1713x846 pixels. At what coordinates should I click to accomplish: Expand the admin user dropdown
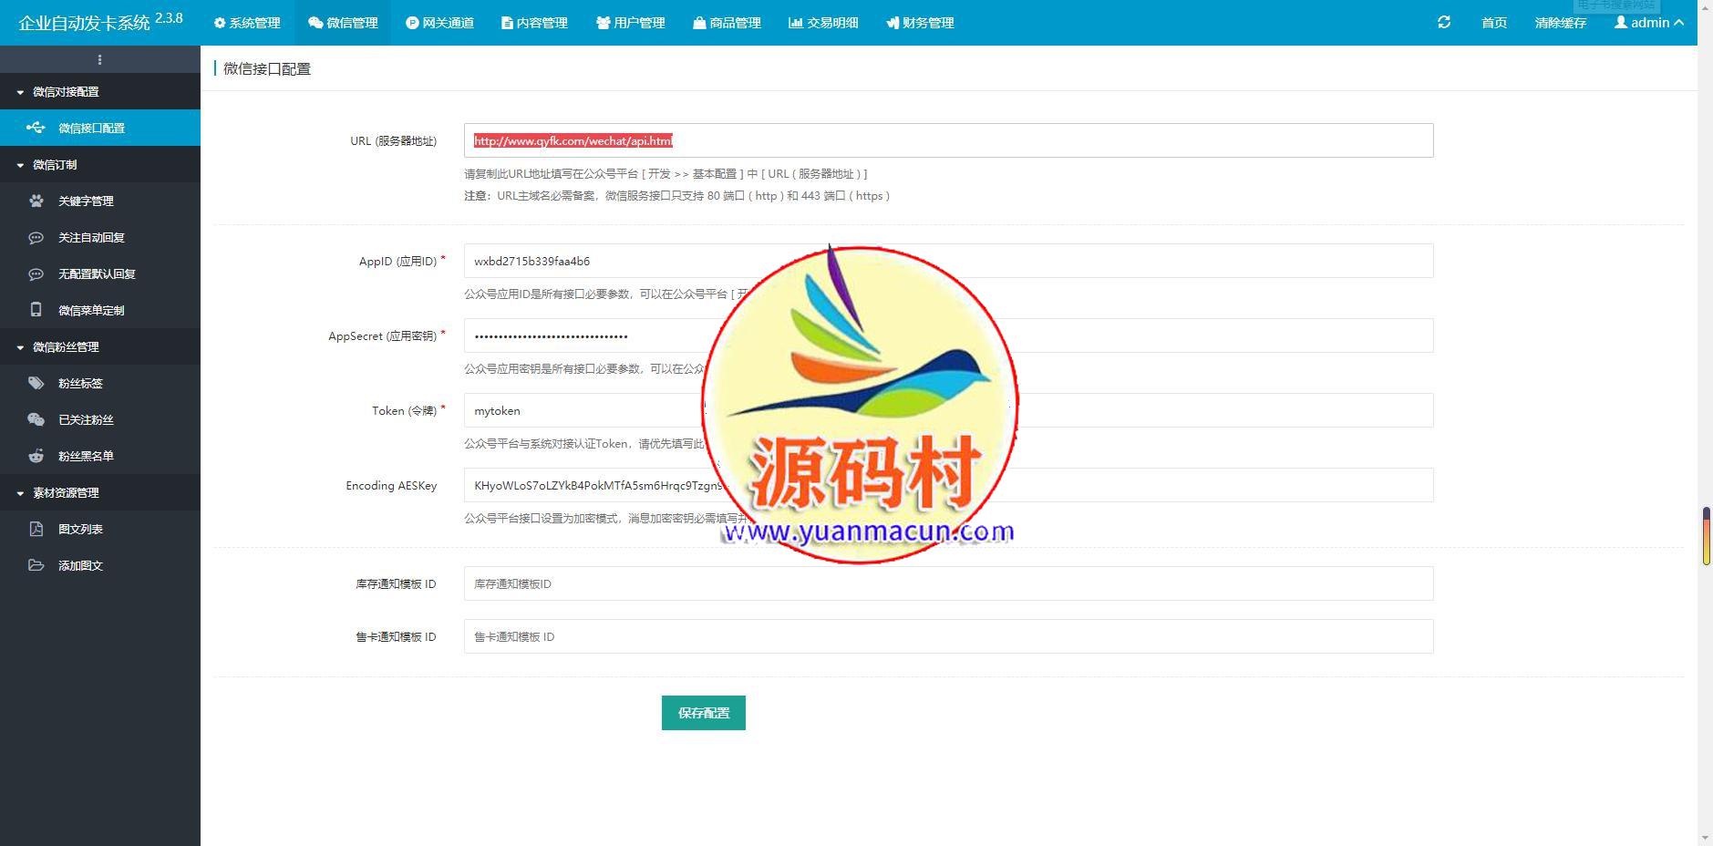(1648, 23)
